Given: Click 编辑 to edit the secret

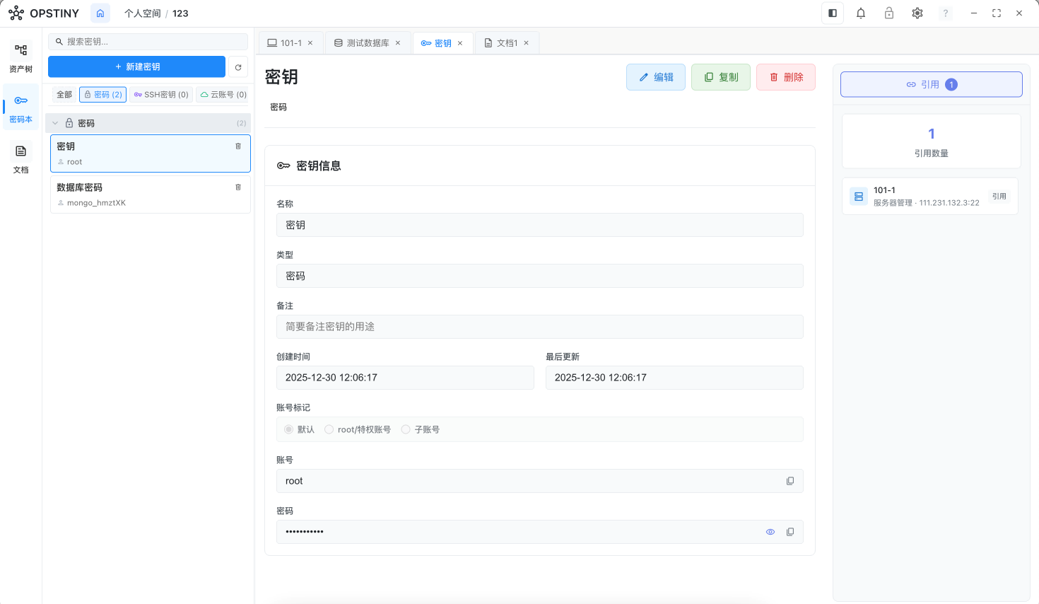Looking at the screenshot, I should click(655, 77).
